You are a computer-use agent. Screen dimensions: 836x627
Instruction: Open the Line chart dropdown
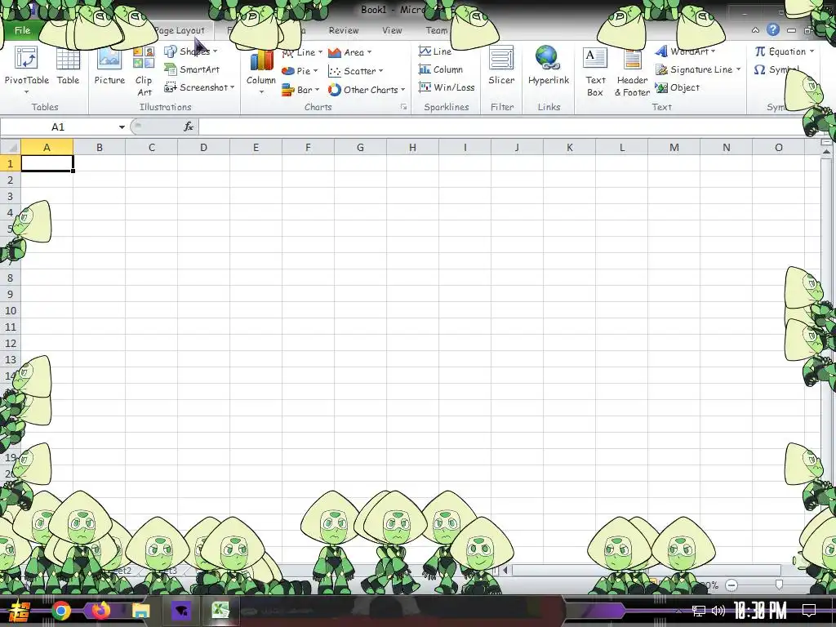[303, 52]
